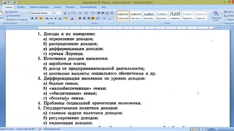
Task: Open Абзац dialog launcher
Action: [x=113, y=23]
